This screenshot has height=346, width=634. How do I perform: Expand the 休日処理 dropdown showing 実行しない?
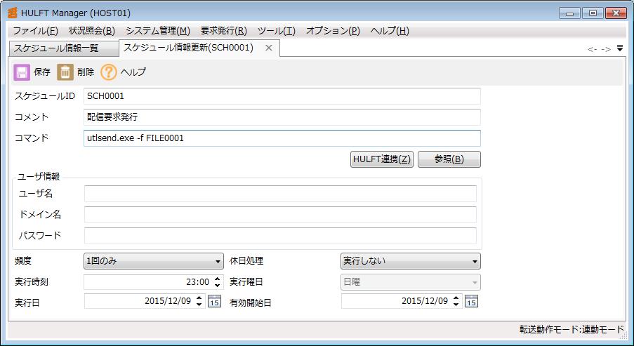pos(411,261)
